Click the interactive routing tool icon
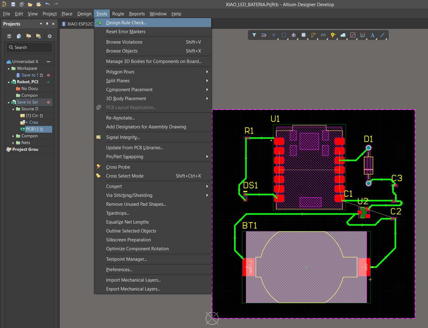The height and width of the screenshot is (328, 428). coord(313,35)
